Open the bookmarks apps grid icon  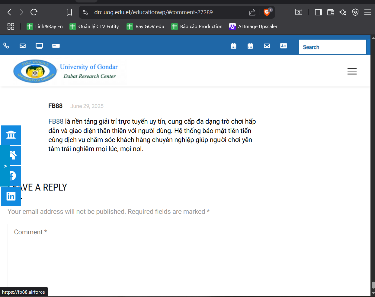tap(11, 27)
